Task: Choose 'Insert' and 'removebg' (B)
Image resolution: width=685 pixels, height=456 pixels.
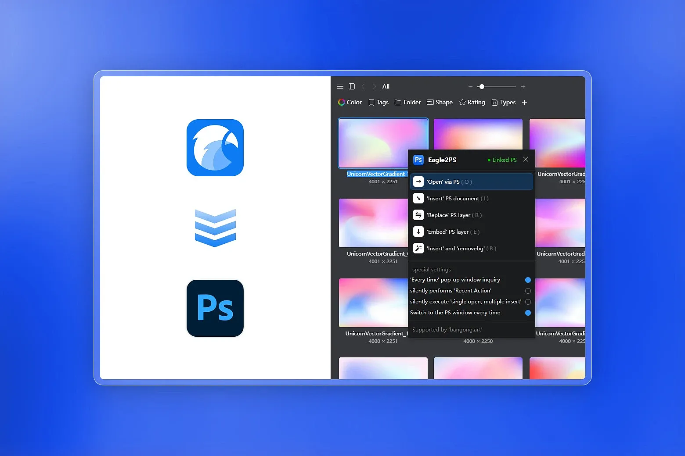Action: pyautogui.click(x=472, y=248)
